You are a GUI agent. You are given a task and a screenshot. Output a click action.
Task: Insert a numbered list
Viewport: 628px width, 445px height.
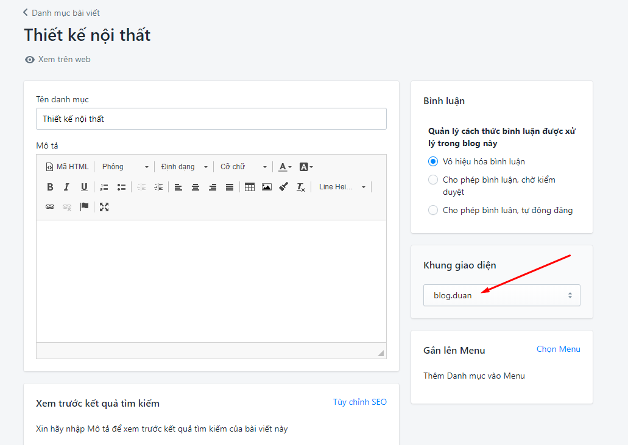coord(104,187)
